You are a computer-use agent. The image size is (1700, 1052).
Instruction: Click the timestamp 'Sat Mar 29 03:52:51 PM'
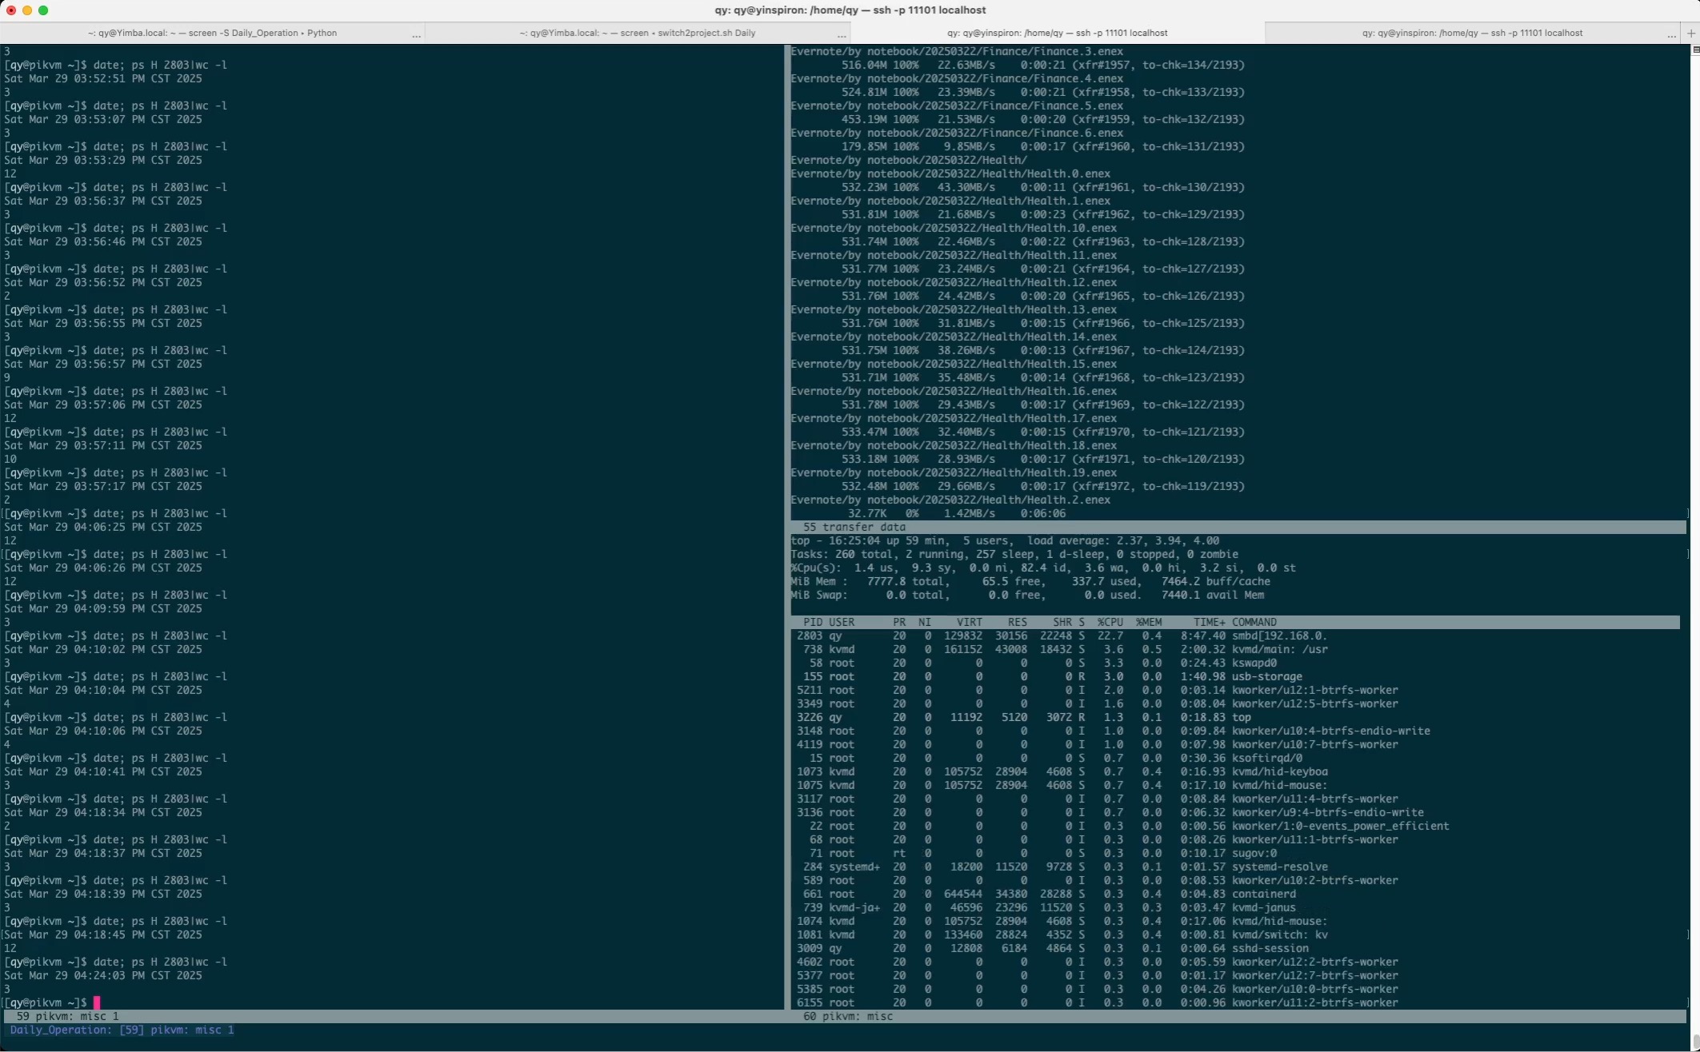(74, 78)
